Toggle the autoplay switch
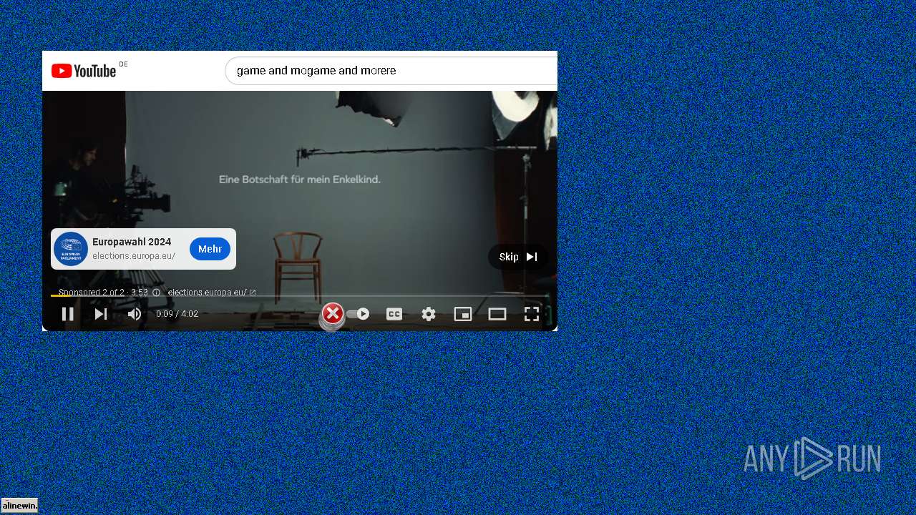916x515 pixels. coord(358,314)
